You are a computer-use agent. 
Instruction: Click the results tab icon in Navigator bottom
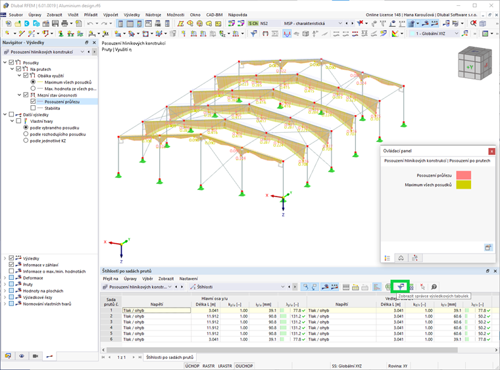coord(49,356)
